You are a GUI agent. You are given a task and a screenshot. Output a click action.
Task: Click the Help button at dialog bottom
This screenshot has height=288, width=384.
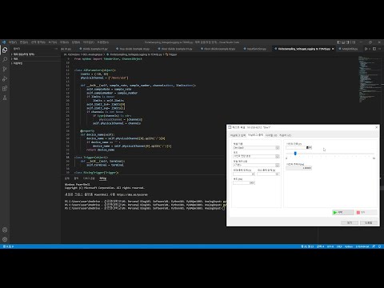369,222
